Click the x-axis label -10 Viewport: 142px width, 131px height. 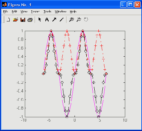pos(24,120)
